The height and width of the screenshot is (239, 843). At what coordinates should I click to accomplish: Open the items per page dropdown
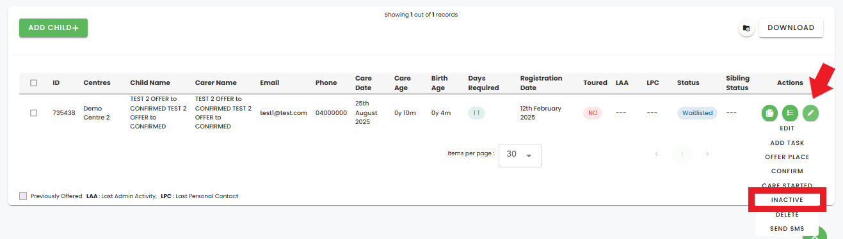(520, 155)
